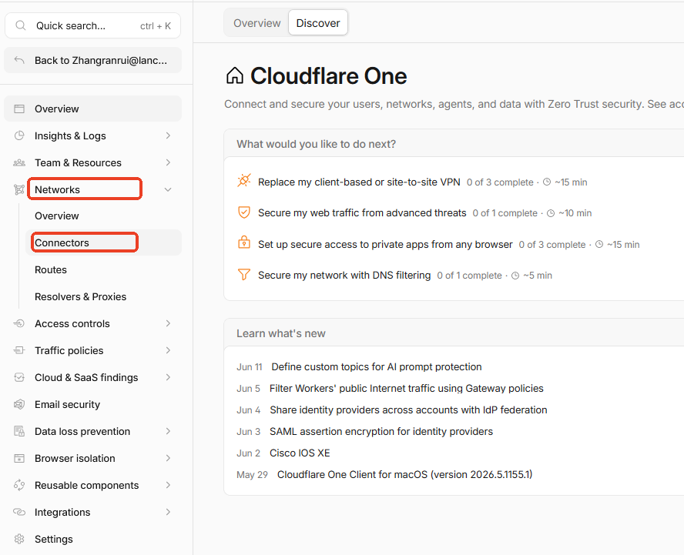Go back to Zhangranrui account

click(x=92, y=60)
